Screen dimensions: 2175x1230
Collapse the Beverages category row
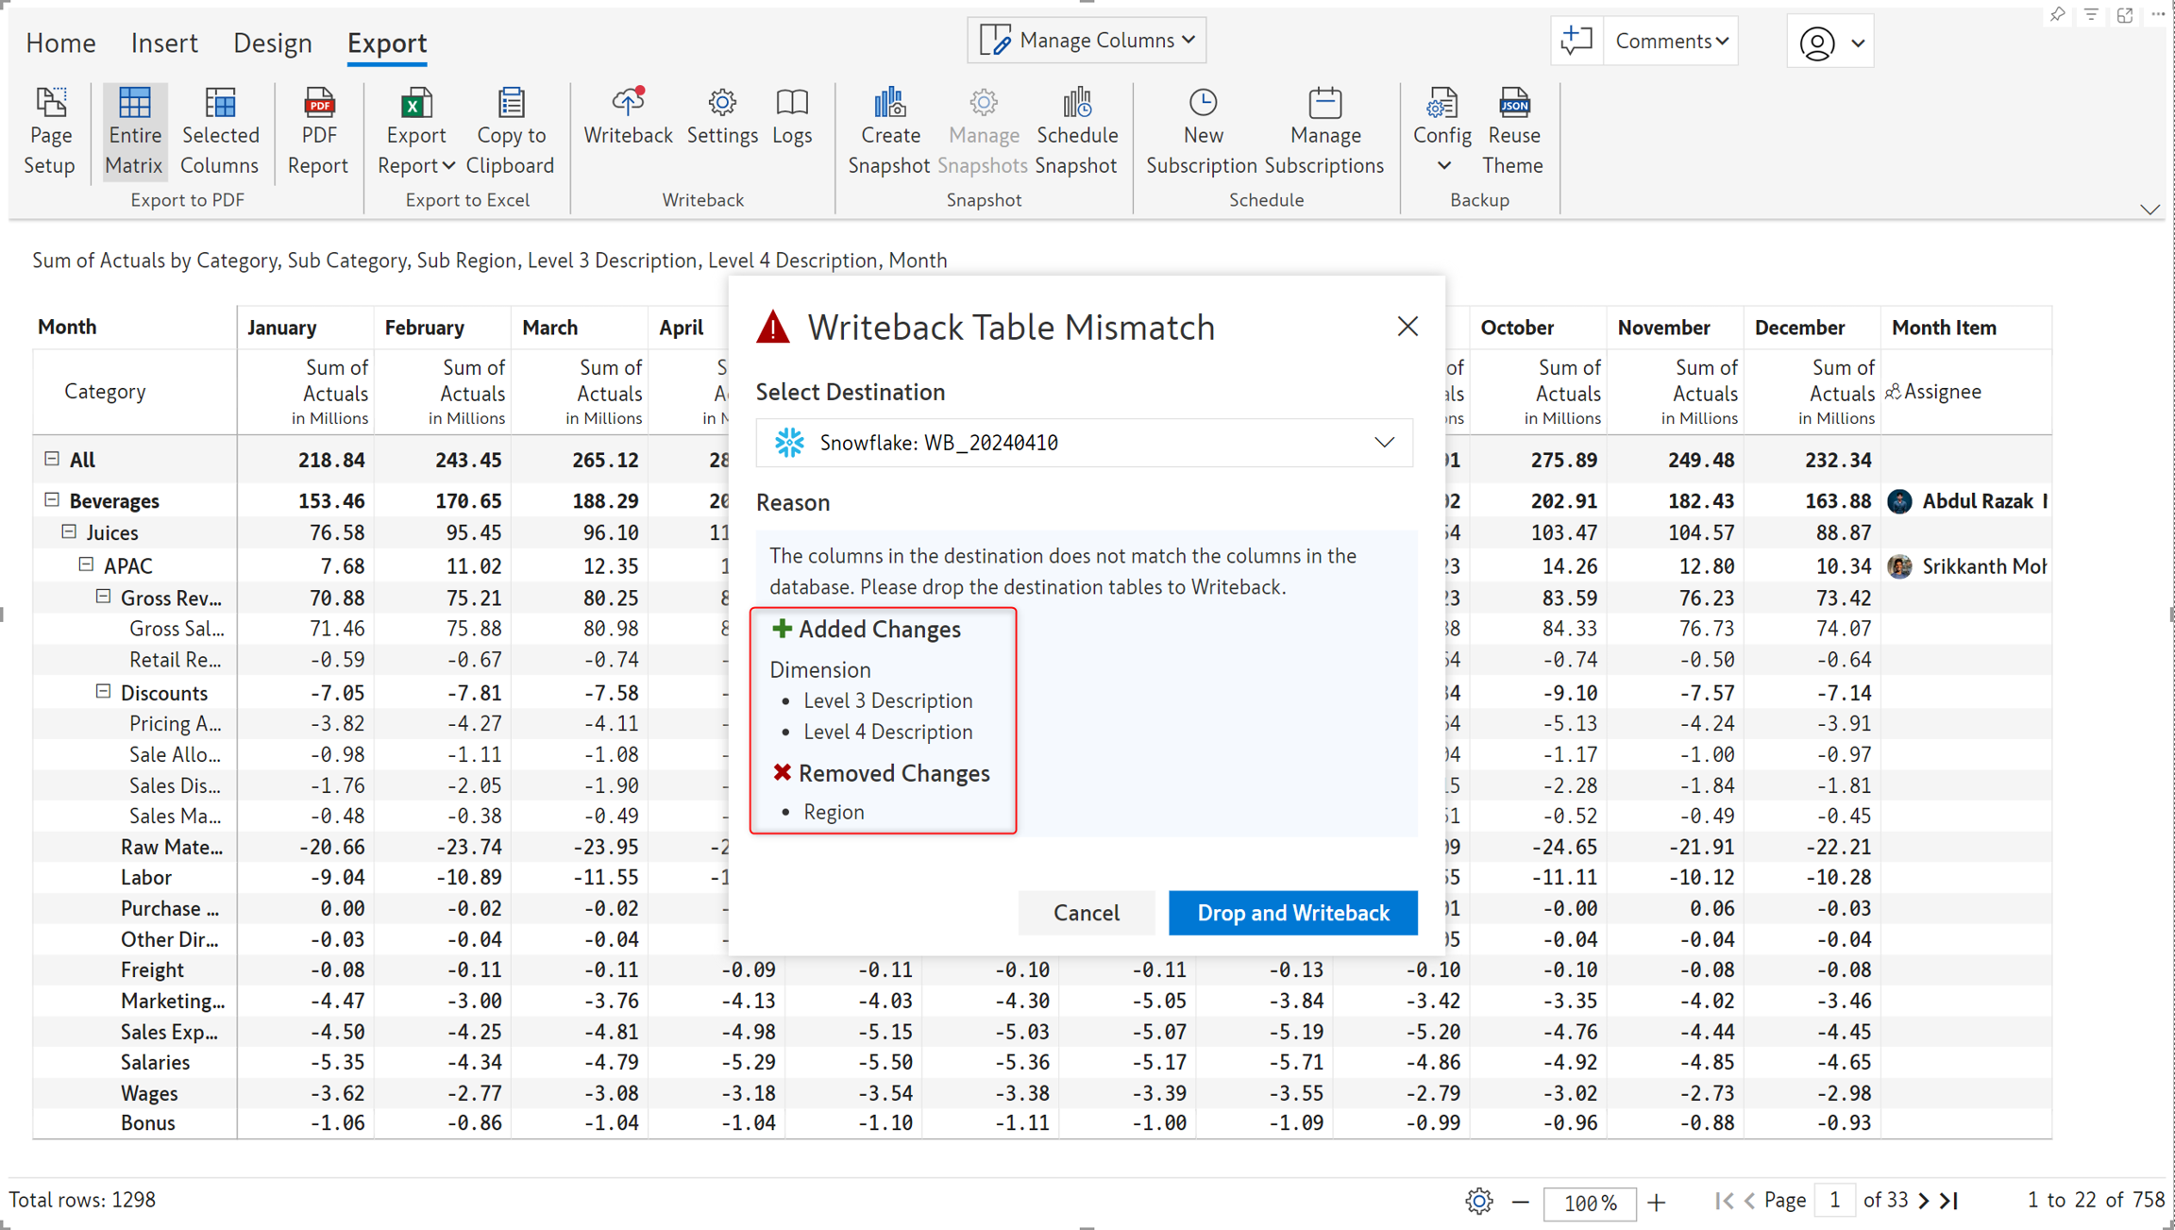point(52,499)
